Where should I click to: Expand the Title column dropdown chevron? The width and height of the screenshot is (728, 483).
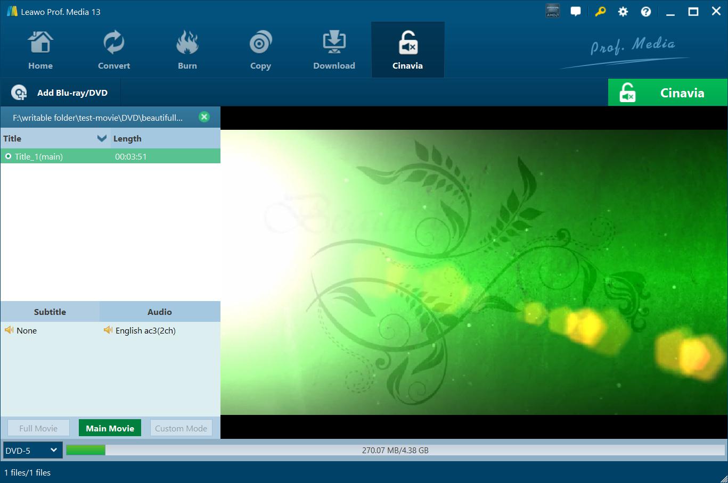pyautogui.click(x=102, y=138)
